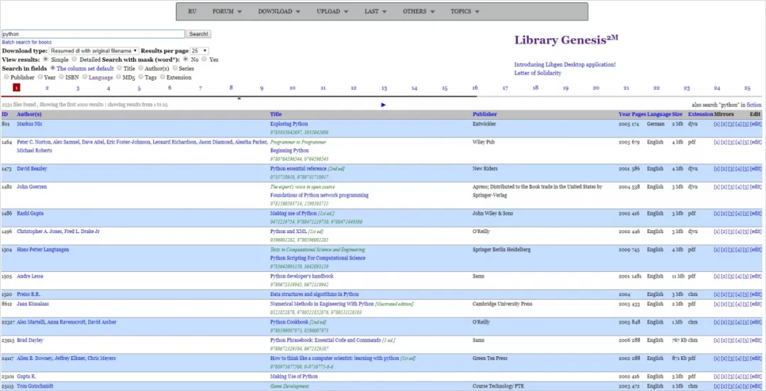Select the Author(s) search field radio
The width and height of the screenshot is (766, 391).
coord(140,68)
